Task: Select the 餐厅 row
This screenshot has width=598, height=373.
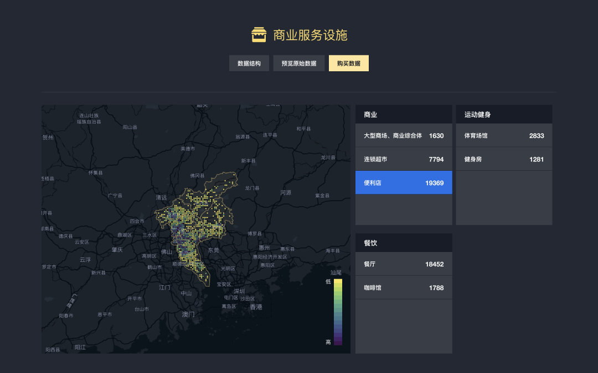Action: [x=404, y=264]
